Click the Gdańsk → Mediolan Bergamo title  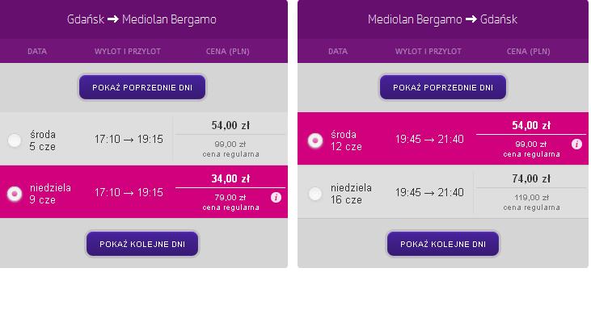(141, 19)
